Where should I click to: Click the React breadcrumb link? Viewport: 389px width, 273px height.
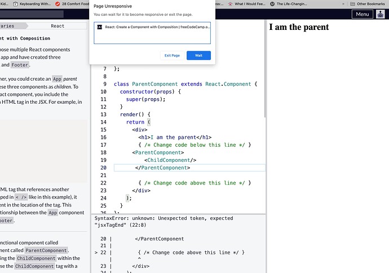[58, 26]
